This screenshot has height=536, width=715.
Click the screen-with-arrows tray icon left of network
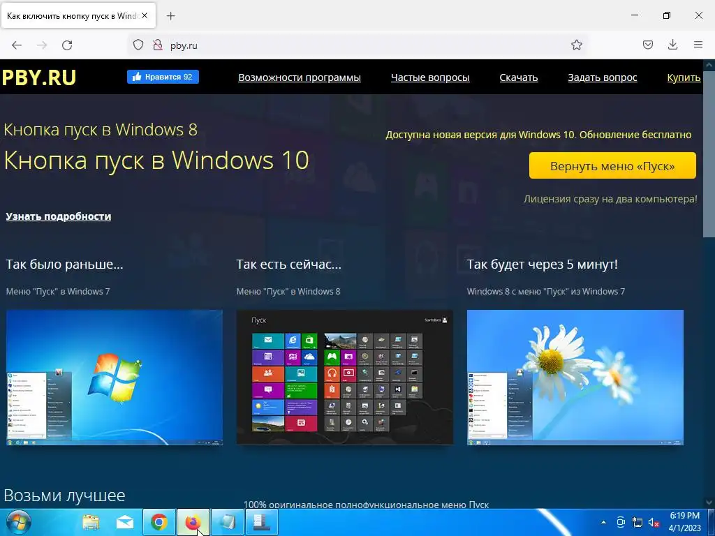pyautogui.click(x=621, y=522)
